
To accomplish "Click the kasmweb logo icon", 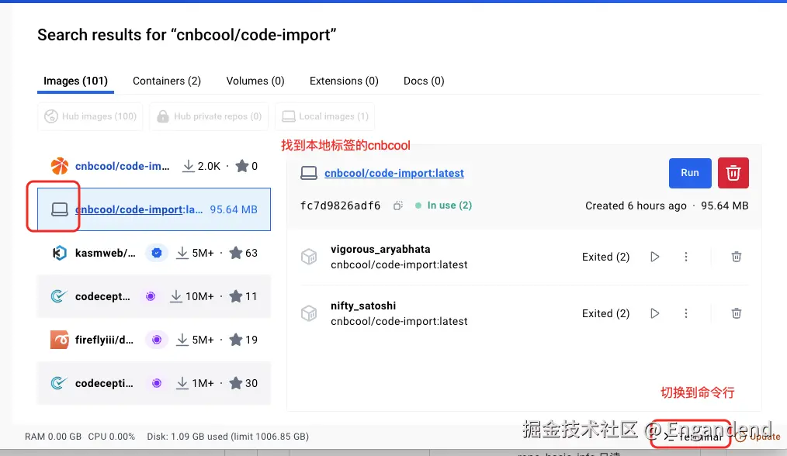I will pos(60,253).
